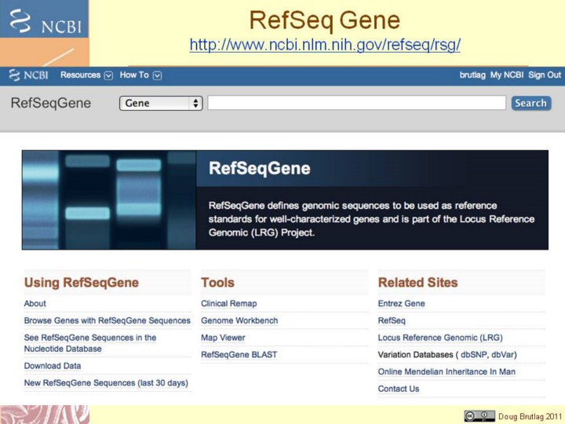Open New RefSeqGene Sequences last 30 days
Image resolution: width=565 pixels, height=424 pixels.
(x=106, y=383)
